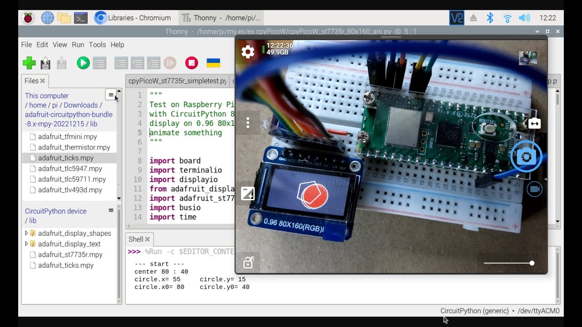Screen dimensions: 582x327
Task: Open Bluetooth menu in system tray
Action: (x=490, y=18)
